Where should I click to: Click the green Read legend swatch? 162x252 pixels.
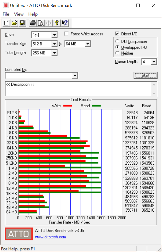pos(96,106)
